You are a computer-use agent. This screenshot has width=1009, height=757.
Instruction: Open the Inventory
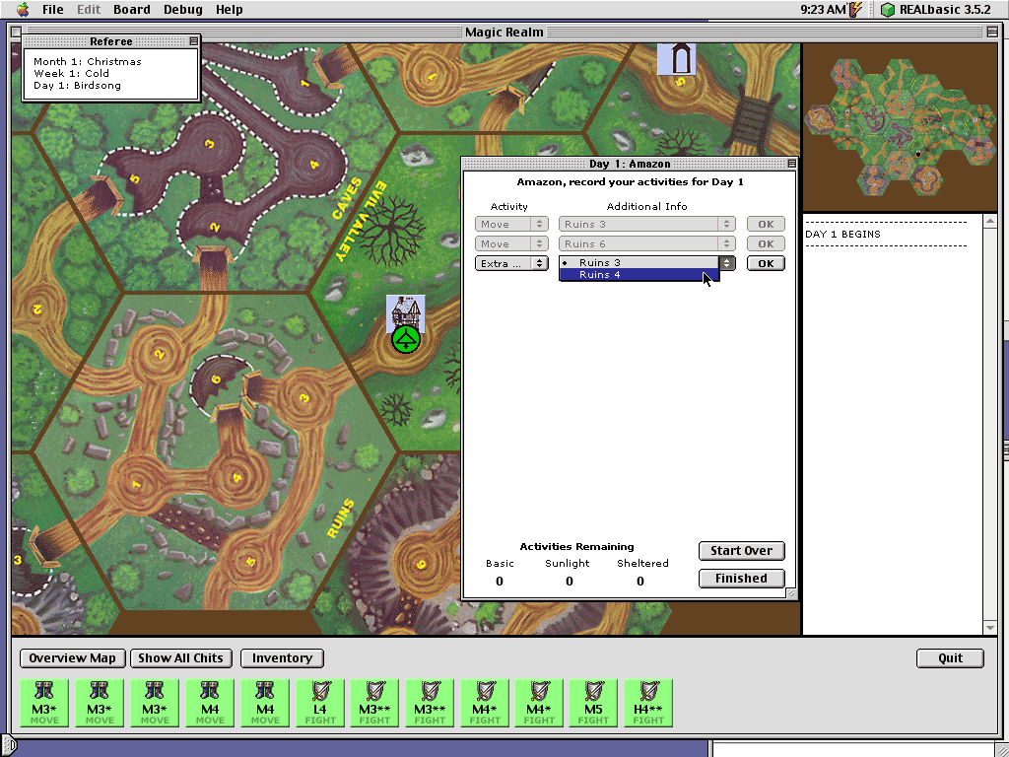click(282, 657)
